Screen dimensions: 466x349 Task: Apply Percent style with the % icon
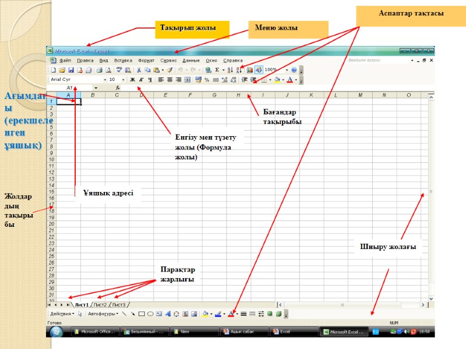(x=207, y=80)
